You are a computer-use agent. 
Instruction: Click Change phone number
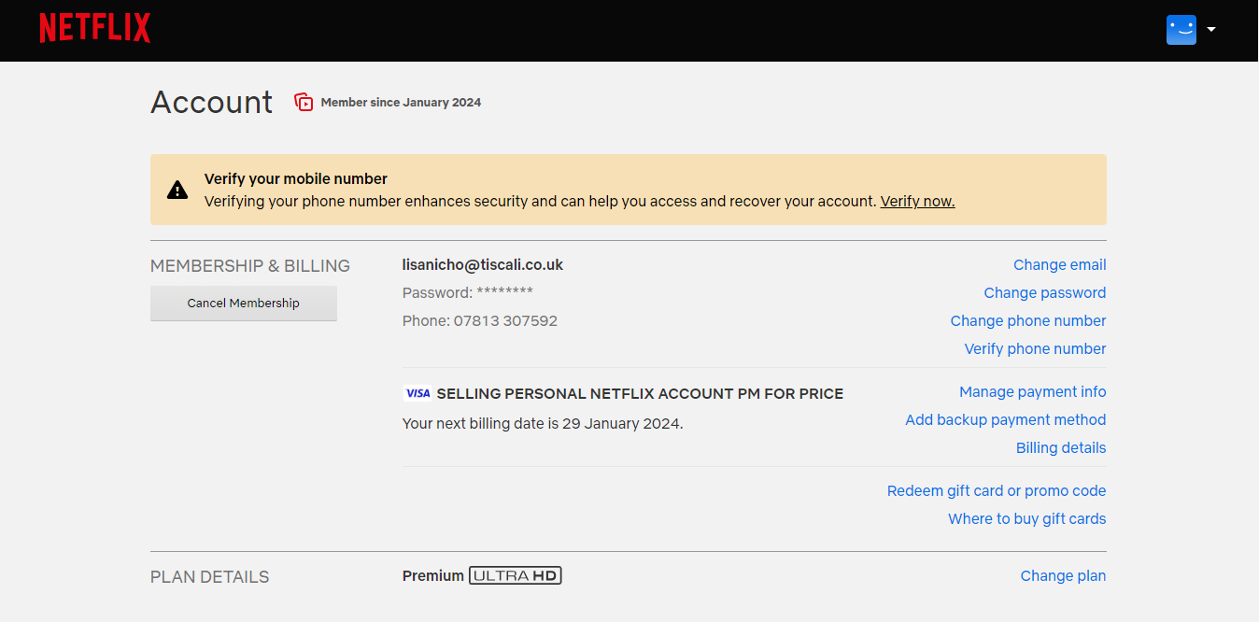tap(1028, 321)
